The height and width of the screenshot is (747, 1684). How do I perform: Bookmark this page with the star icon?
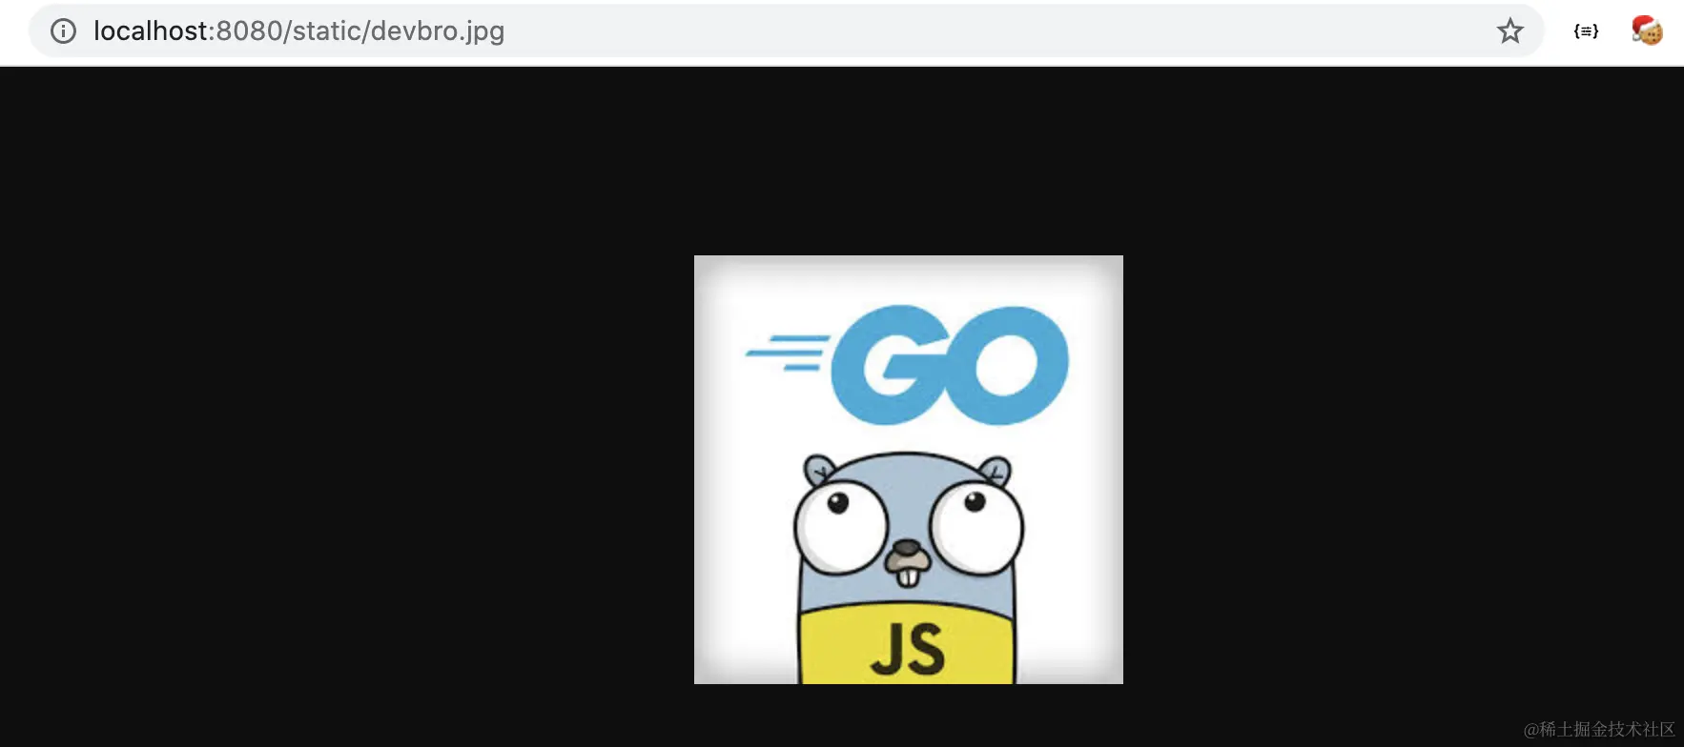coord(1509,31)
